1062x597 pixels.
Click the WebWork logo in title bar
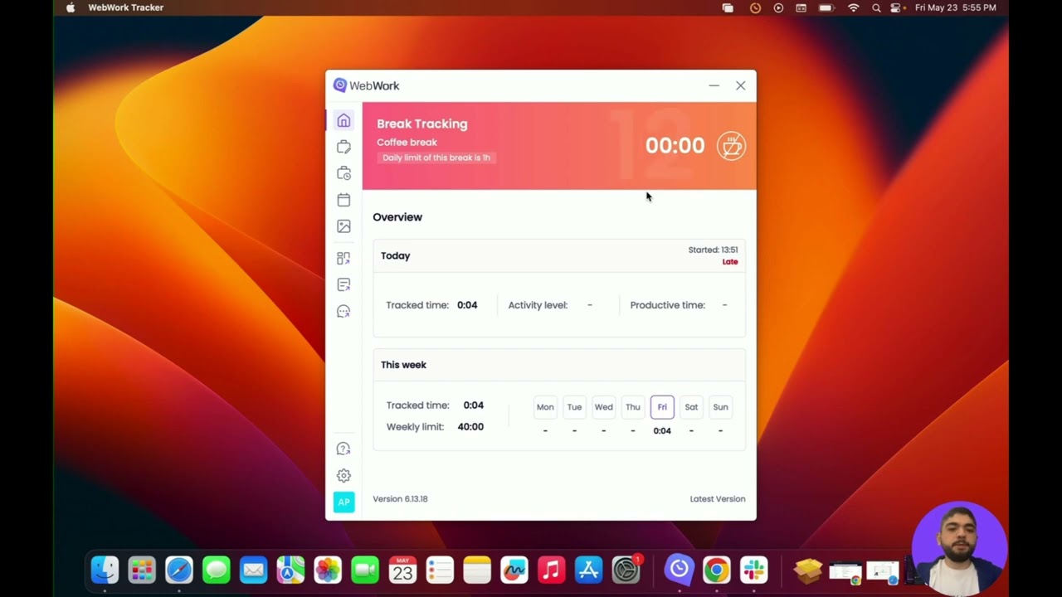pyautogui.click(x=366, y=85)
